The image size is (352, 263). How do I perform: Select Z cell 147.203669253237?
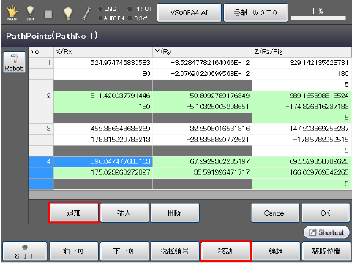point(302,129)
